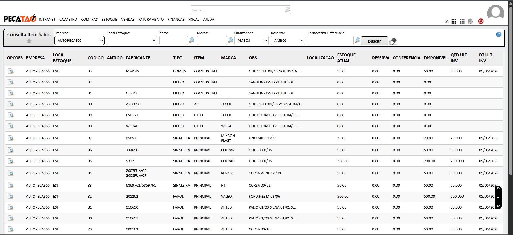The image size is (513, 235).
Task: Click the magnifier lookup beside Marca field
Action: 231,40
